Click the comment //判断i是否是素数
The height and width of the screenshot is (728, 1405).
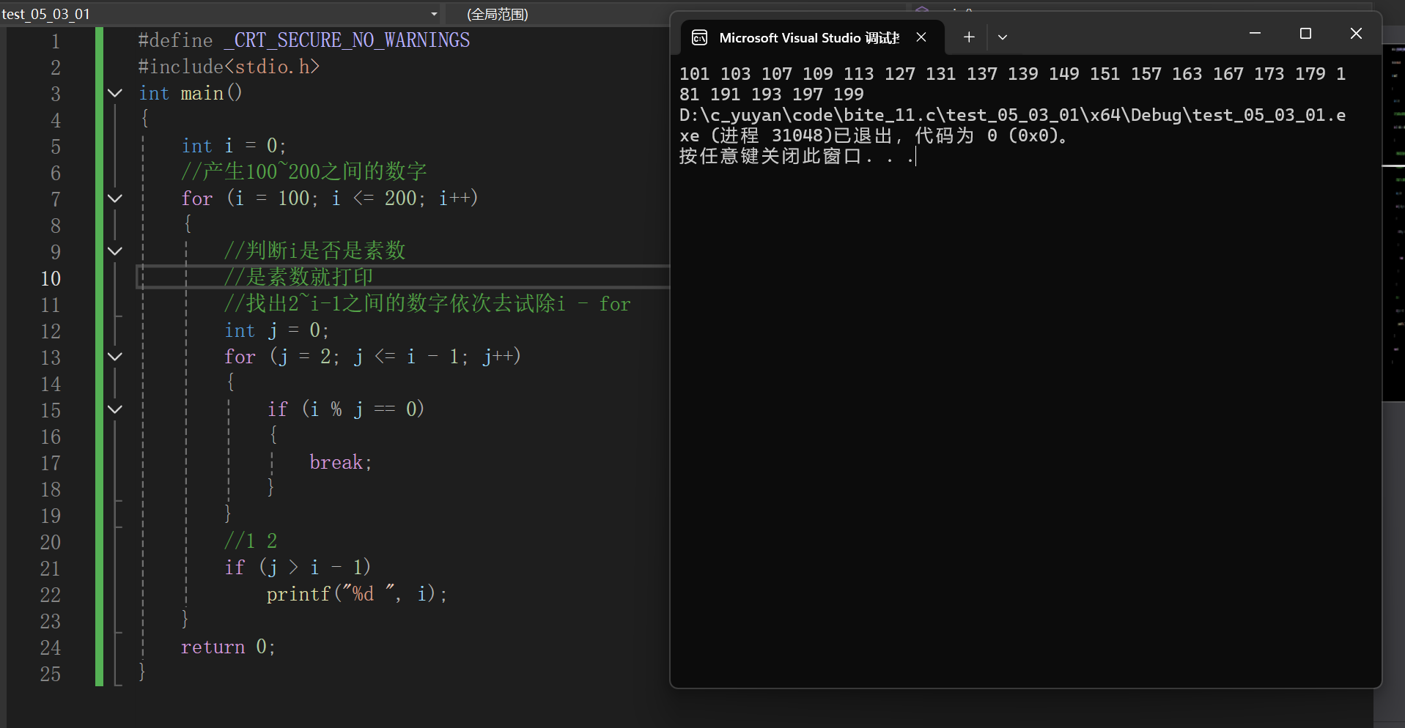[x=315, y=251]
